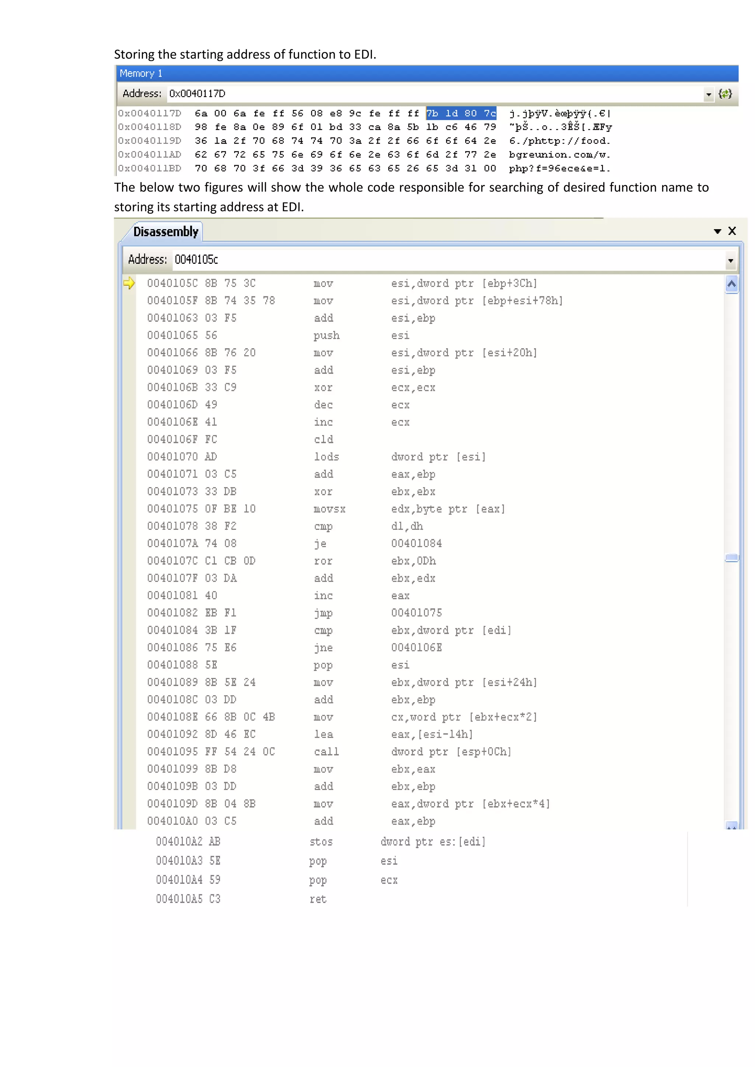
Task: Click the Disassembly scrollbar up arrow
Action: (731, 284)
